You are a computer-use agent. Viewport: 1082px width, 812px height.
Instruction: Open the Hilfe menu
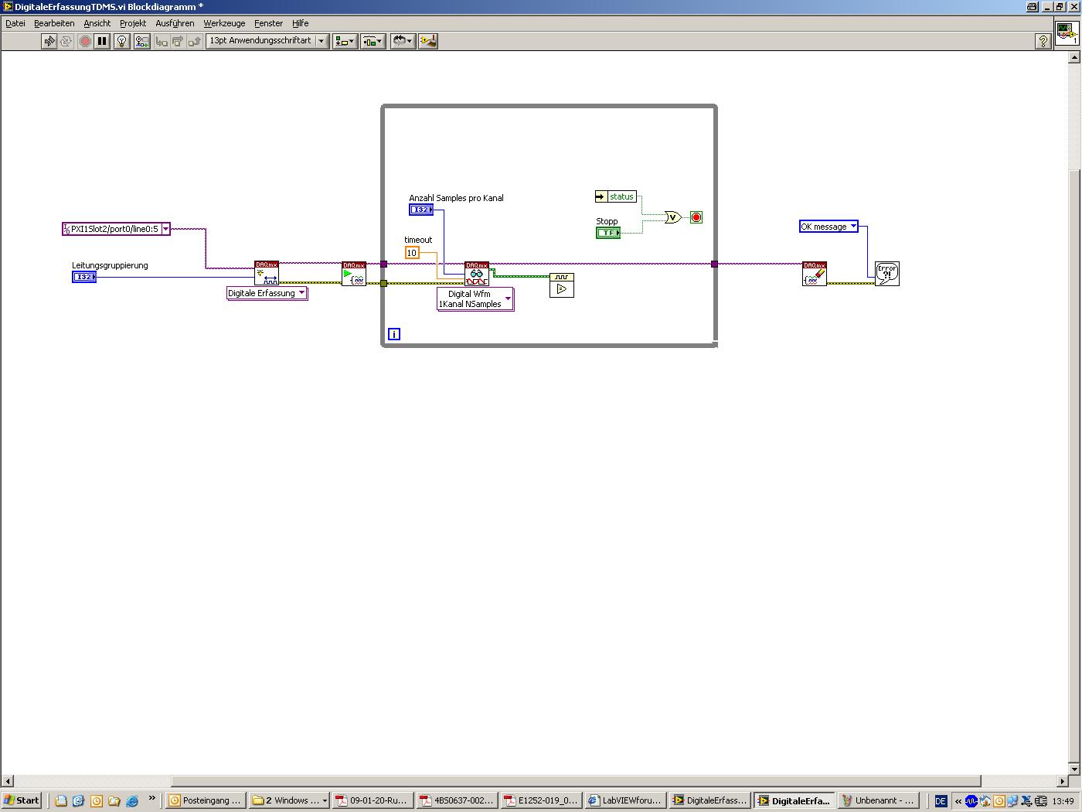tap(301, 23)
